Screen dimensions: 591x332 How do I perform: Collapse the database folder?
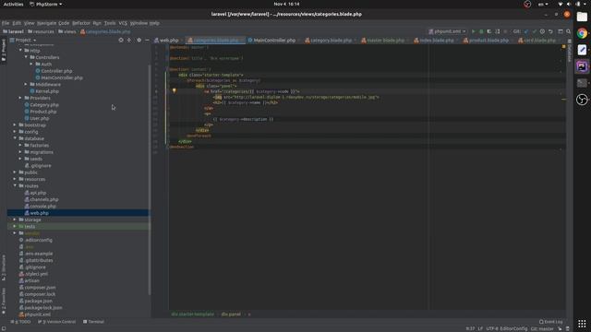point(15,138)
